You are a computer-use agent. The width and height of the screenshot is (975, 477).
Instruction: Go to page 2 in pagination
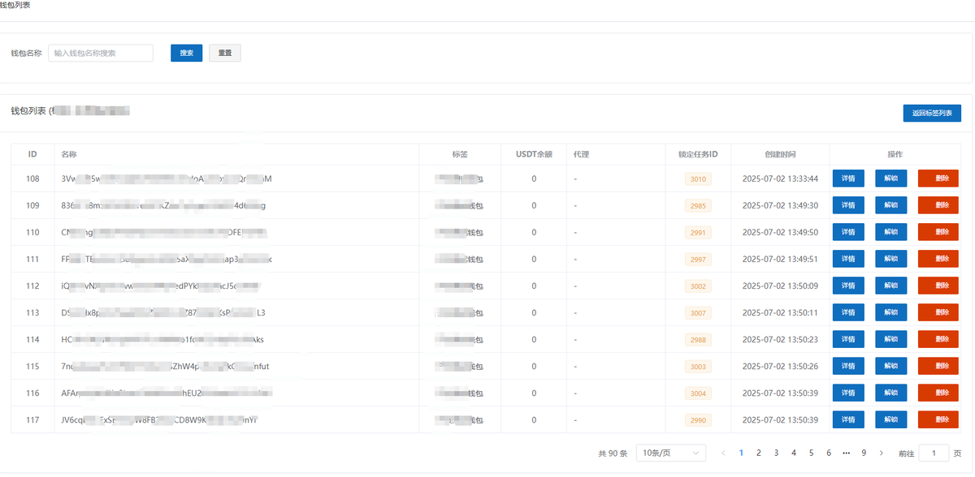(759, 453)
